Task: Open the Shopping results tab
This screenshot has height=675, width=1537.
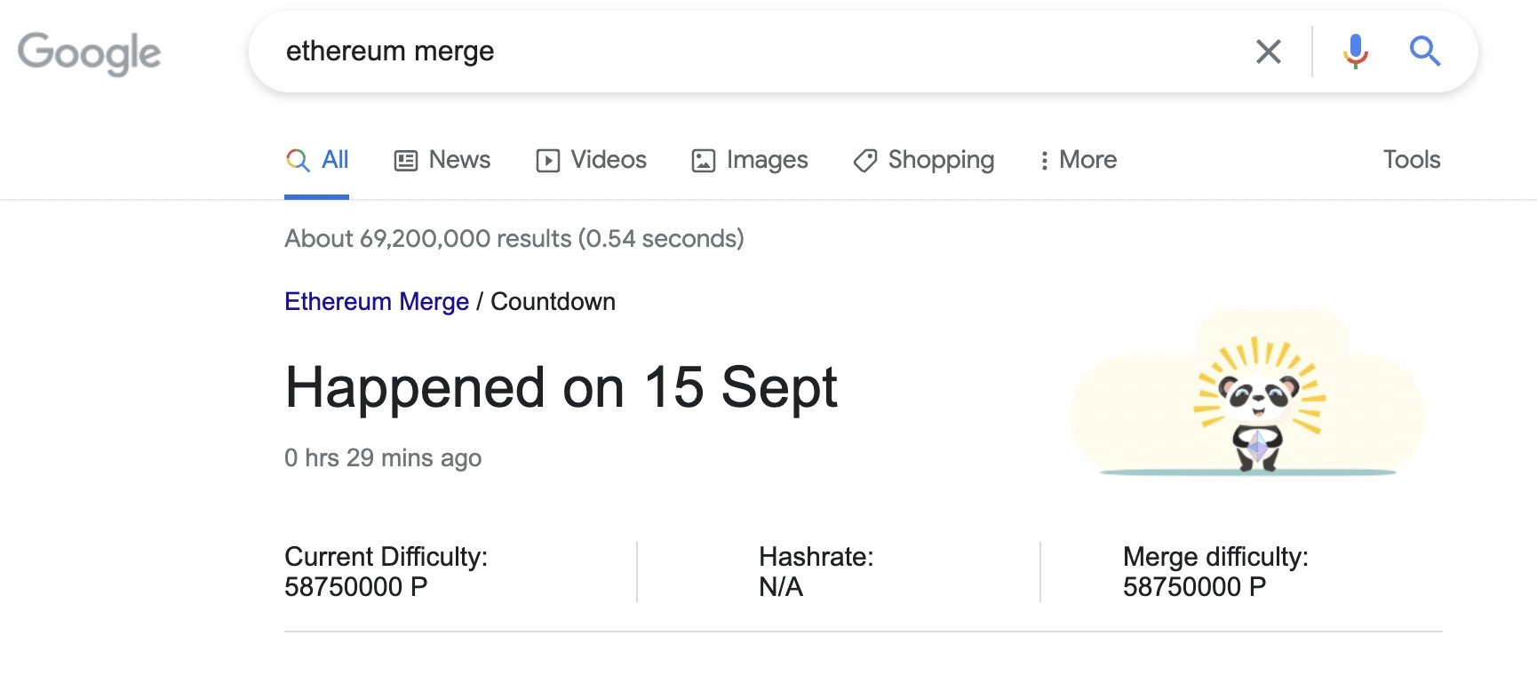Action: tap(924, 160)
